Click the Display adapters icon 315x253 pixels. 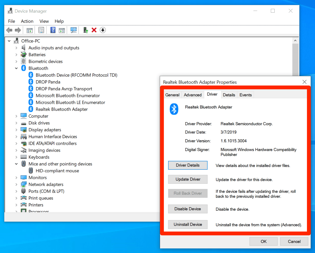click(x=23, y=130)
